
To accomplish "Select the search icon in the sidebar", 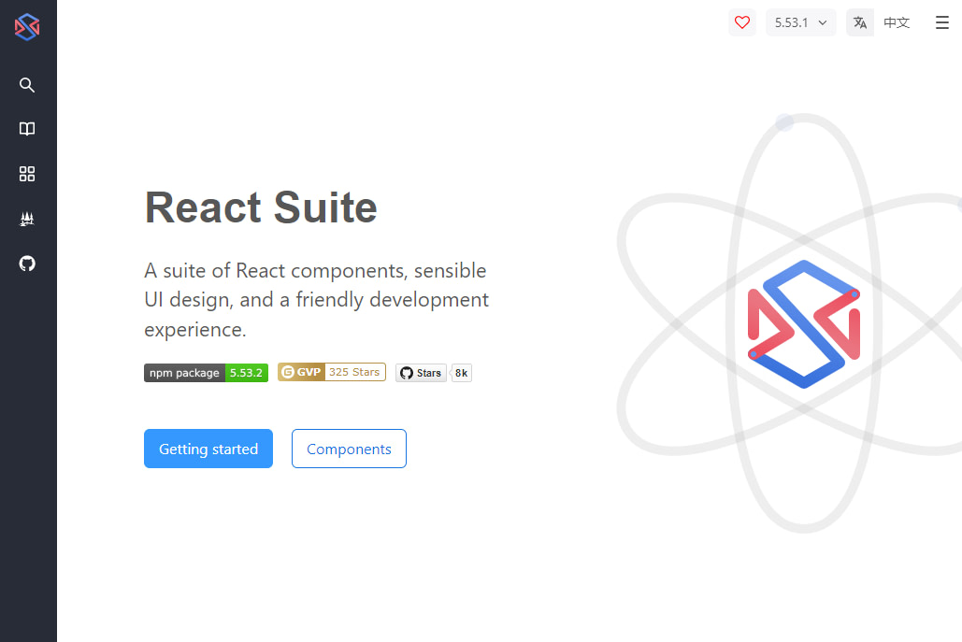I will coord(26,84).
